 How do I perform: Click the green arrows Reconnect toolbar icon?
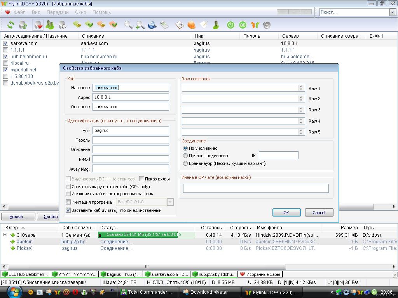(10, 25)
